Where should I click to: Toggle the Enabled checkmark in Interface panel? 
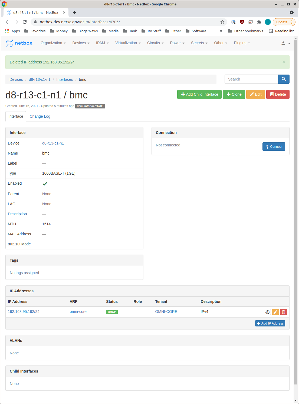45,184
